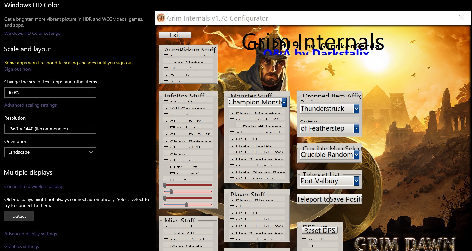Open the Landscape orientation dropdown
The width and height of the screenshot is (472, 251).
(x=50, y=152)
